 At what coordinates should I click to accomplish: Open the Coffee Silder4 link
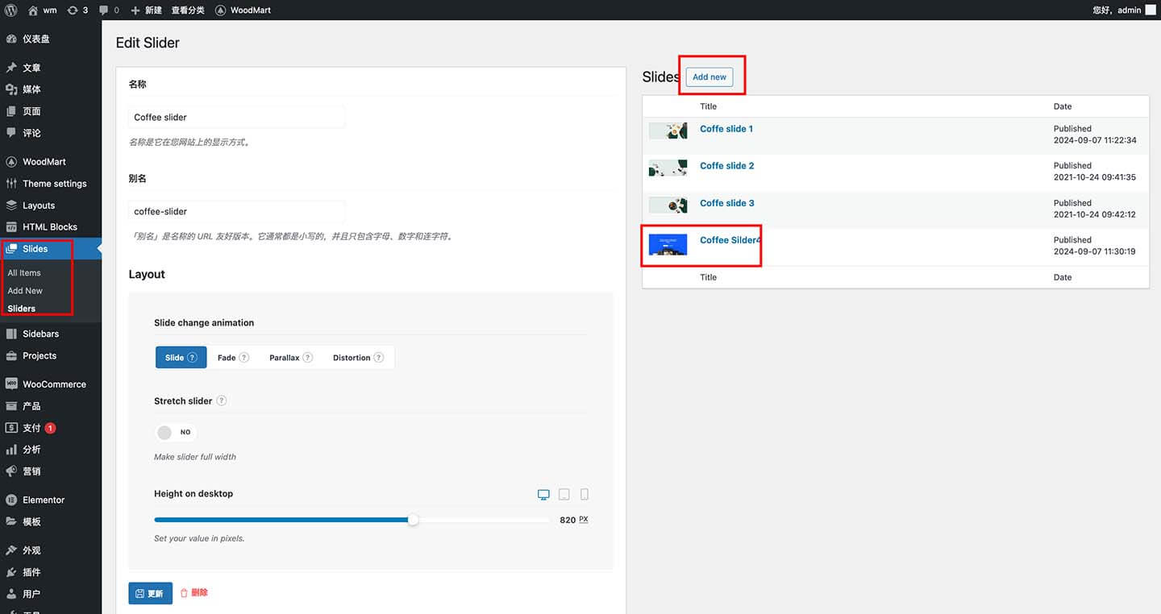pyautogui.click(x=730, y=240)
